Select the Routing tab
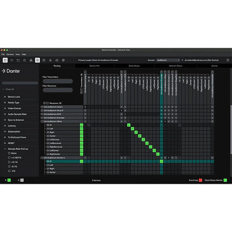 coord(57,66)
